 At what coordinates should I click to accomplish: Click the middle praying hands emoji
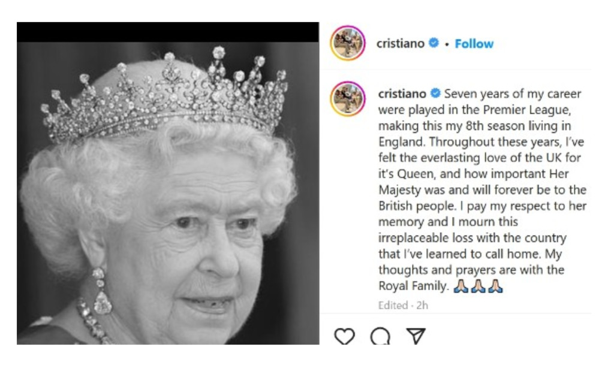(478, 286)
